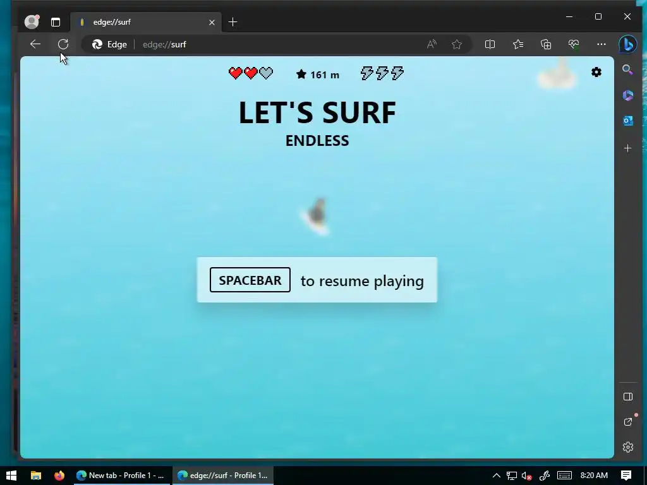The height and width of the screenshot is (485, 647).
Task: Click the 161 m distance text
Action: click(325, 75)
